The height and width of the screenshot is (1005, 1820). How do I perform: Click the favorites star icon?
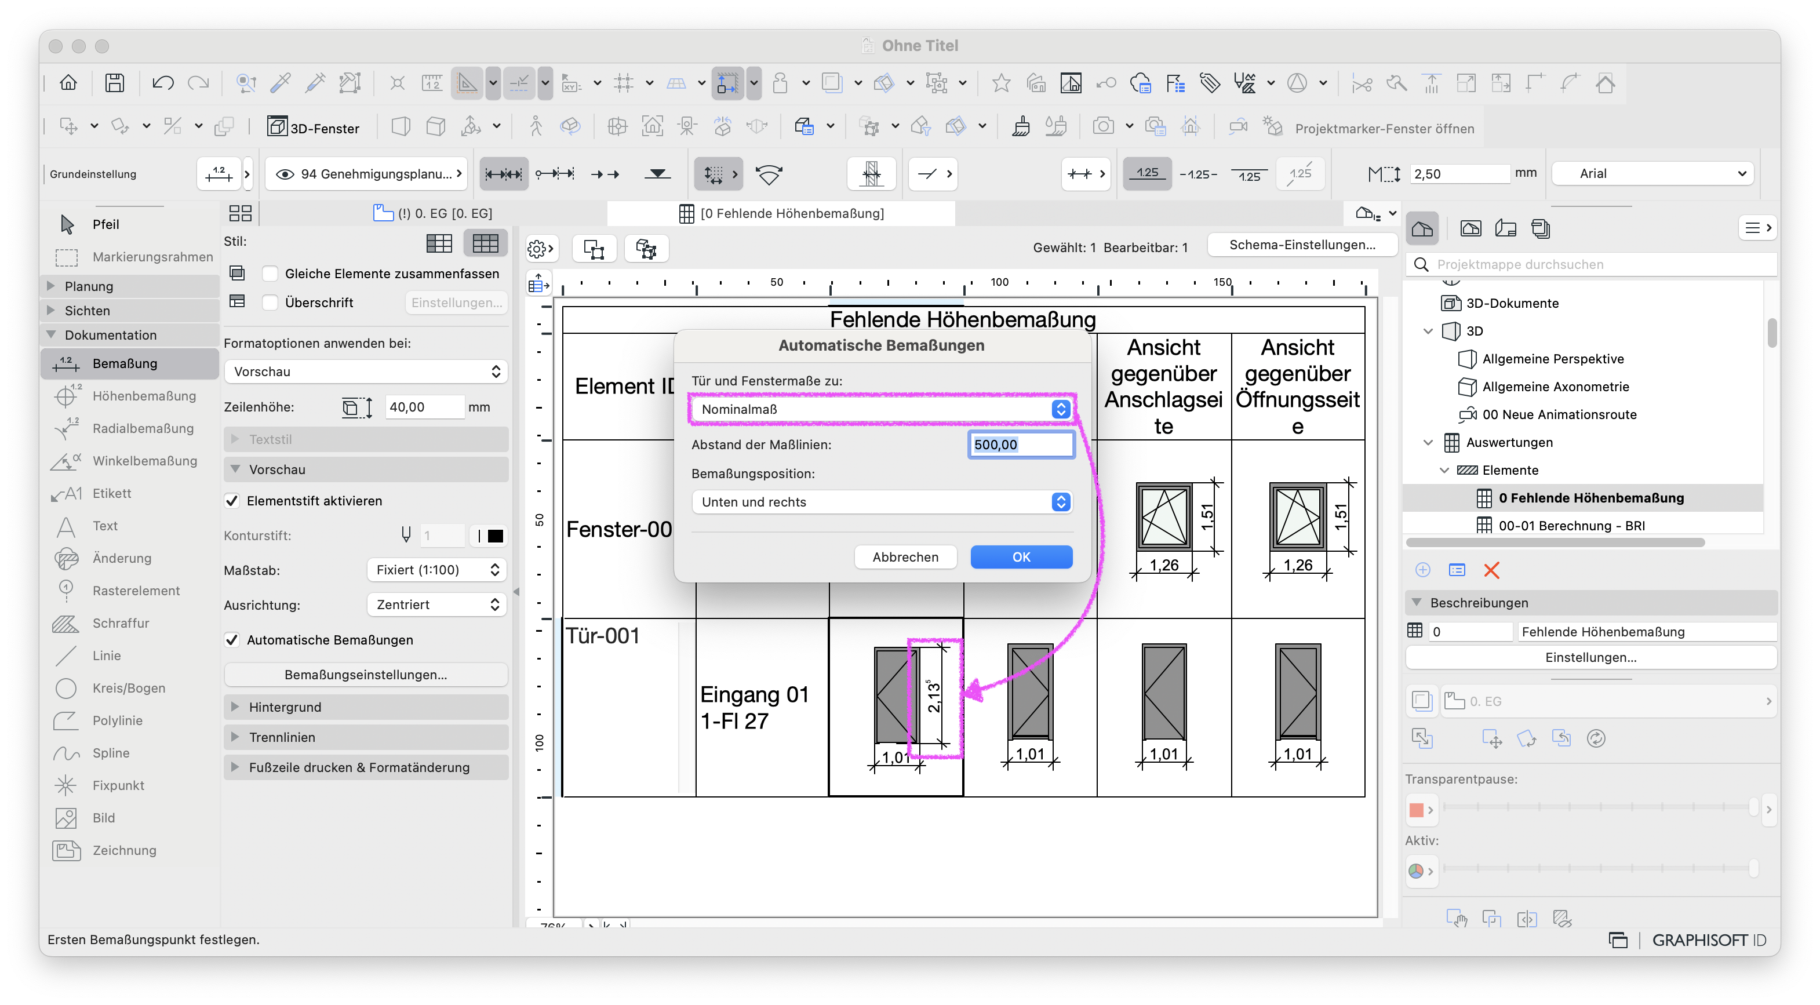click(x=1000, y=83)
